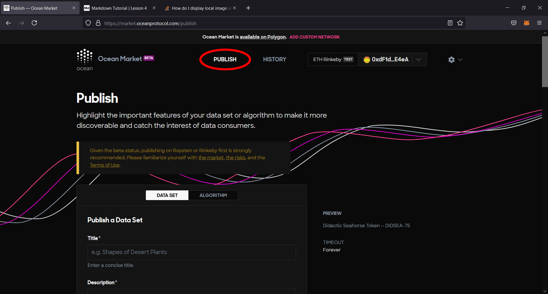Minimize the browser window

[507, 8]
